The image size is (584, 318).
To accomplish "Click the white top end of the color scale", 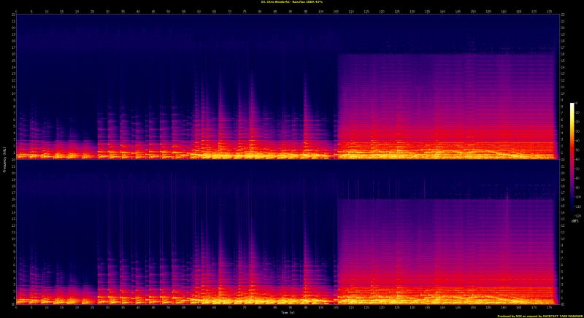I will tap(572, 105).
